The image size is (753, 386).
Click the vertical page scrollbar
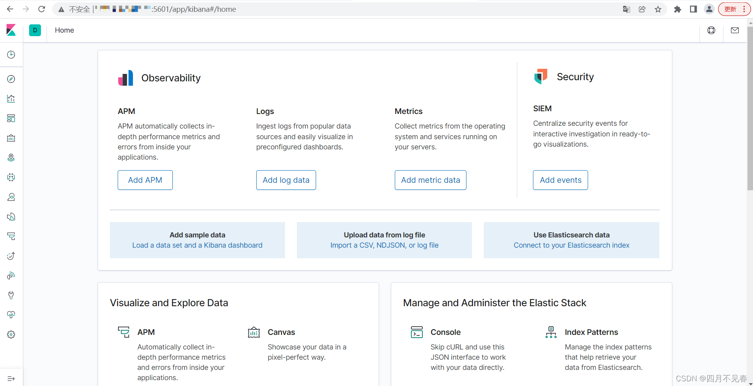click(x=750, y=108)
